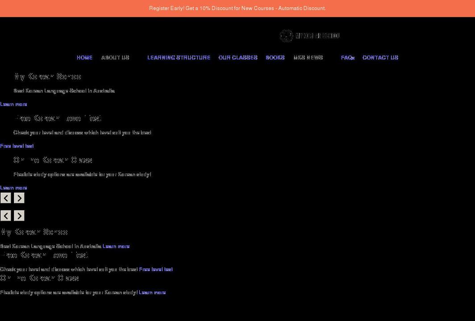
Task: Open the Learning Structure dropdown
Action: (179, 57)
